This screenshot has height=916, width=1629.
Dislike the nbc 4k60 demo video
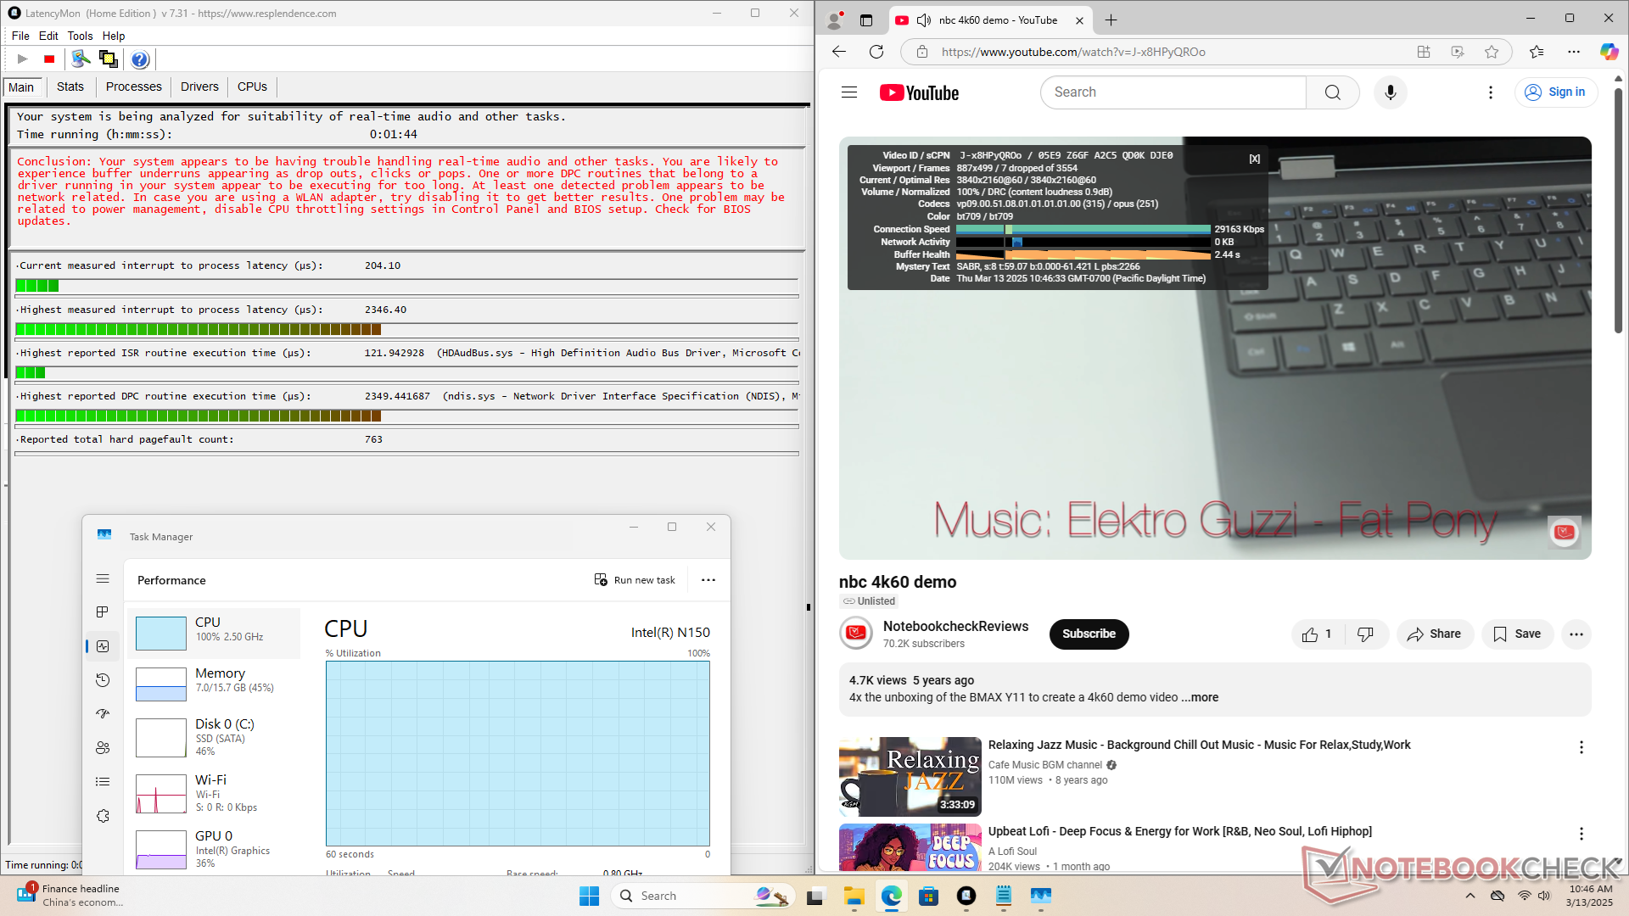tap(1365, 634)
